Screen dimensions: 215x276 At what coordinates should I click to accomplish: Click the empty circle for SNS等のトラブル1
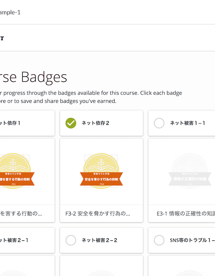(x=159, y=240)
